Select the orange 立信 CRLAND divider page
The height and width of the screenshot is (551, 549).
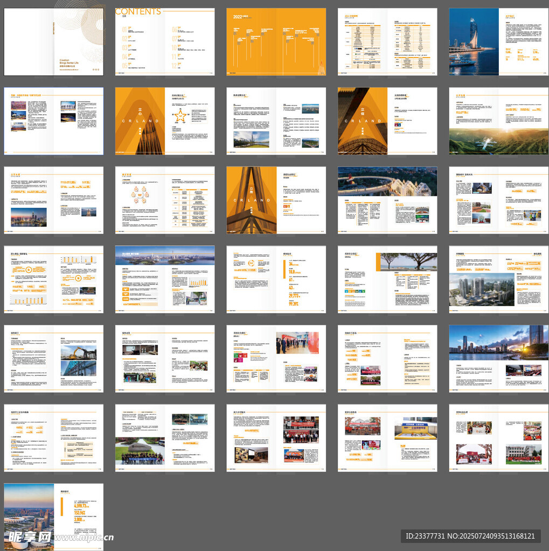pyautogui.click(x=362, y=121)
